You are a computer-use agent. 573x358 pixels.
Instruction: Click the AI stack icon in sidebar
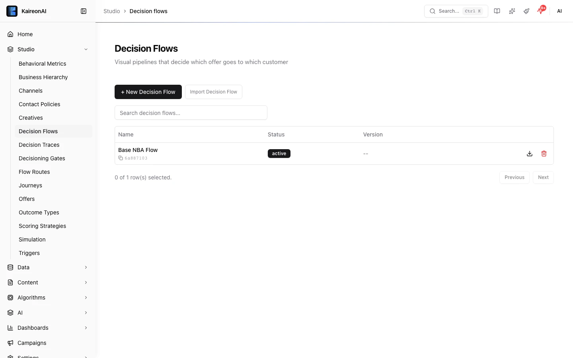point(10,313)
